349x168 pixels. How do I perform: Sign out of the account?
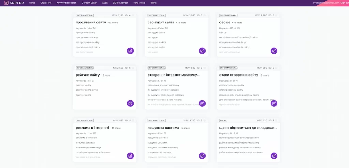pos(345,3)
